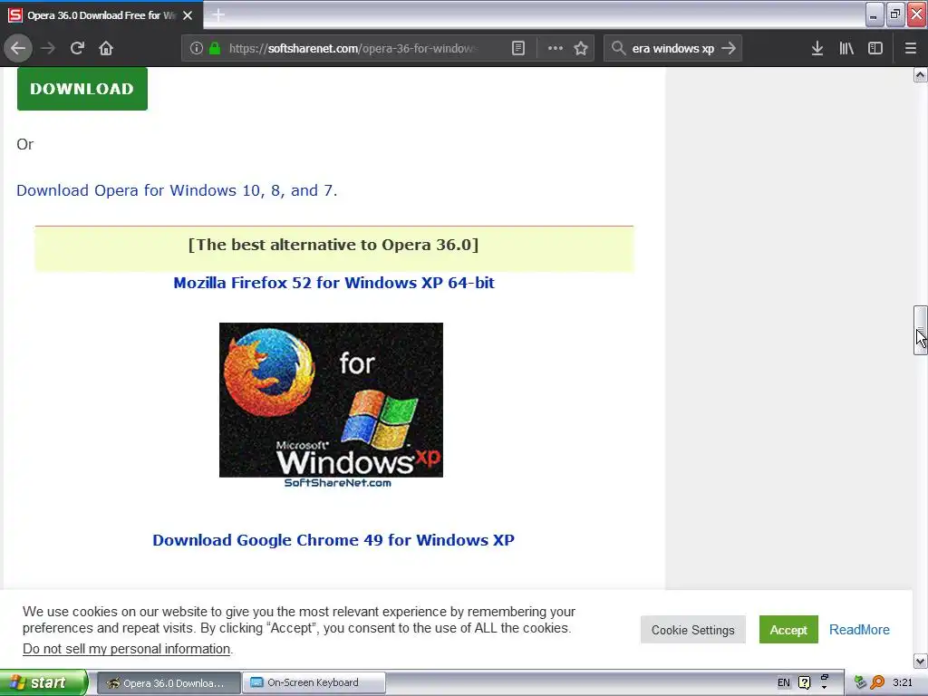Click the search magnifier icon
Image resolution: width=928 pixels, height=696 pixels.
coord(618,48)
